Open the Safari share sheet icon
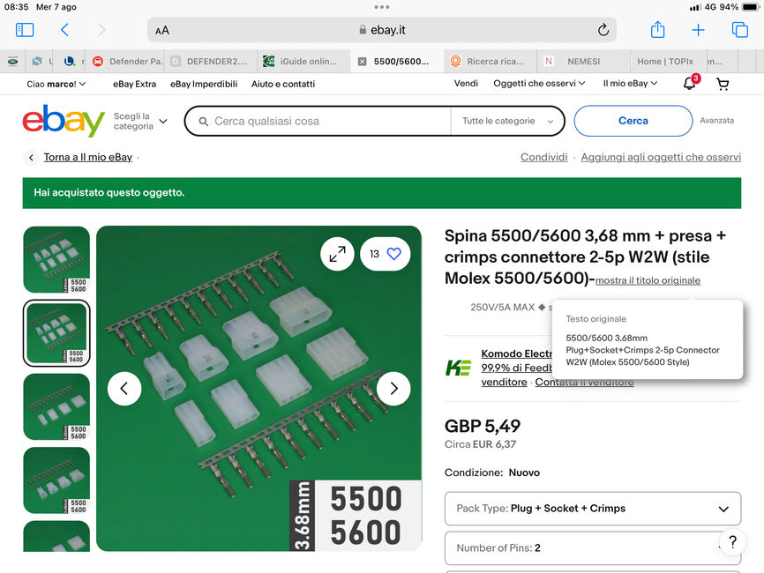The height and width of the screenshot is (573, 764). 658,30
